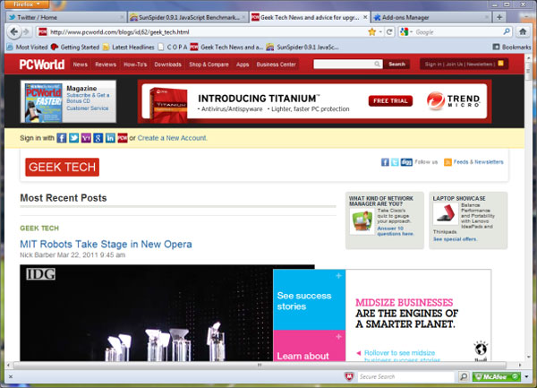Expand the bookmark star dropdown arrow
The width and height of the screenshot is (537, 388).
[x=380, y=32]
